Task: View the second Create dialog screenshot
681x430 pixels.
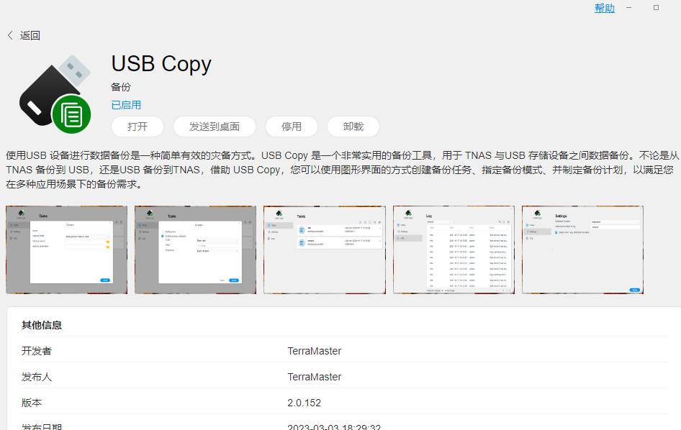Action: point(194,249)
